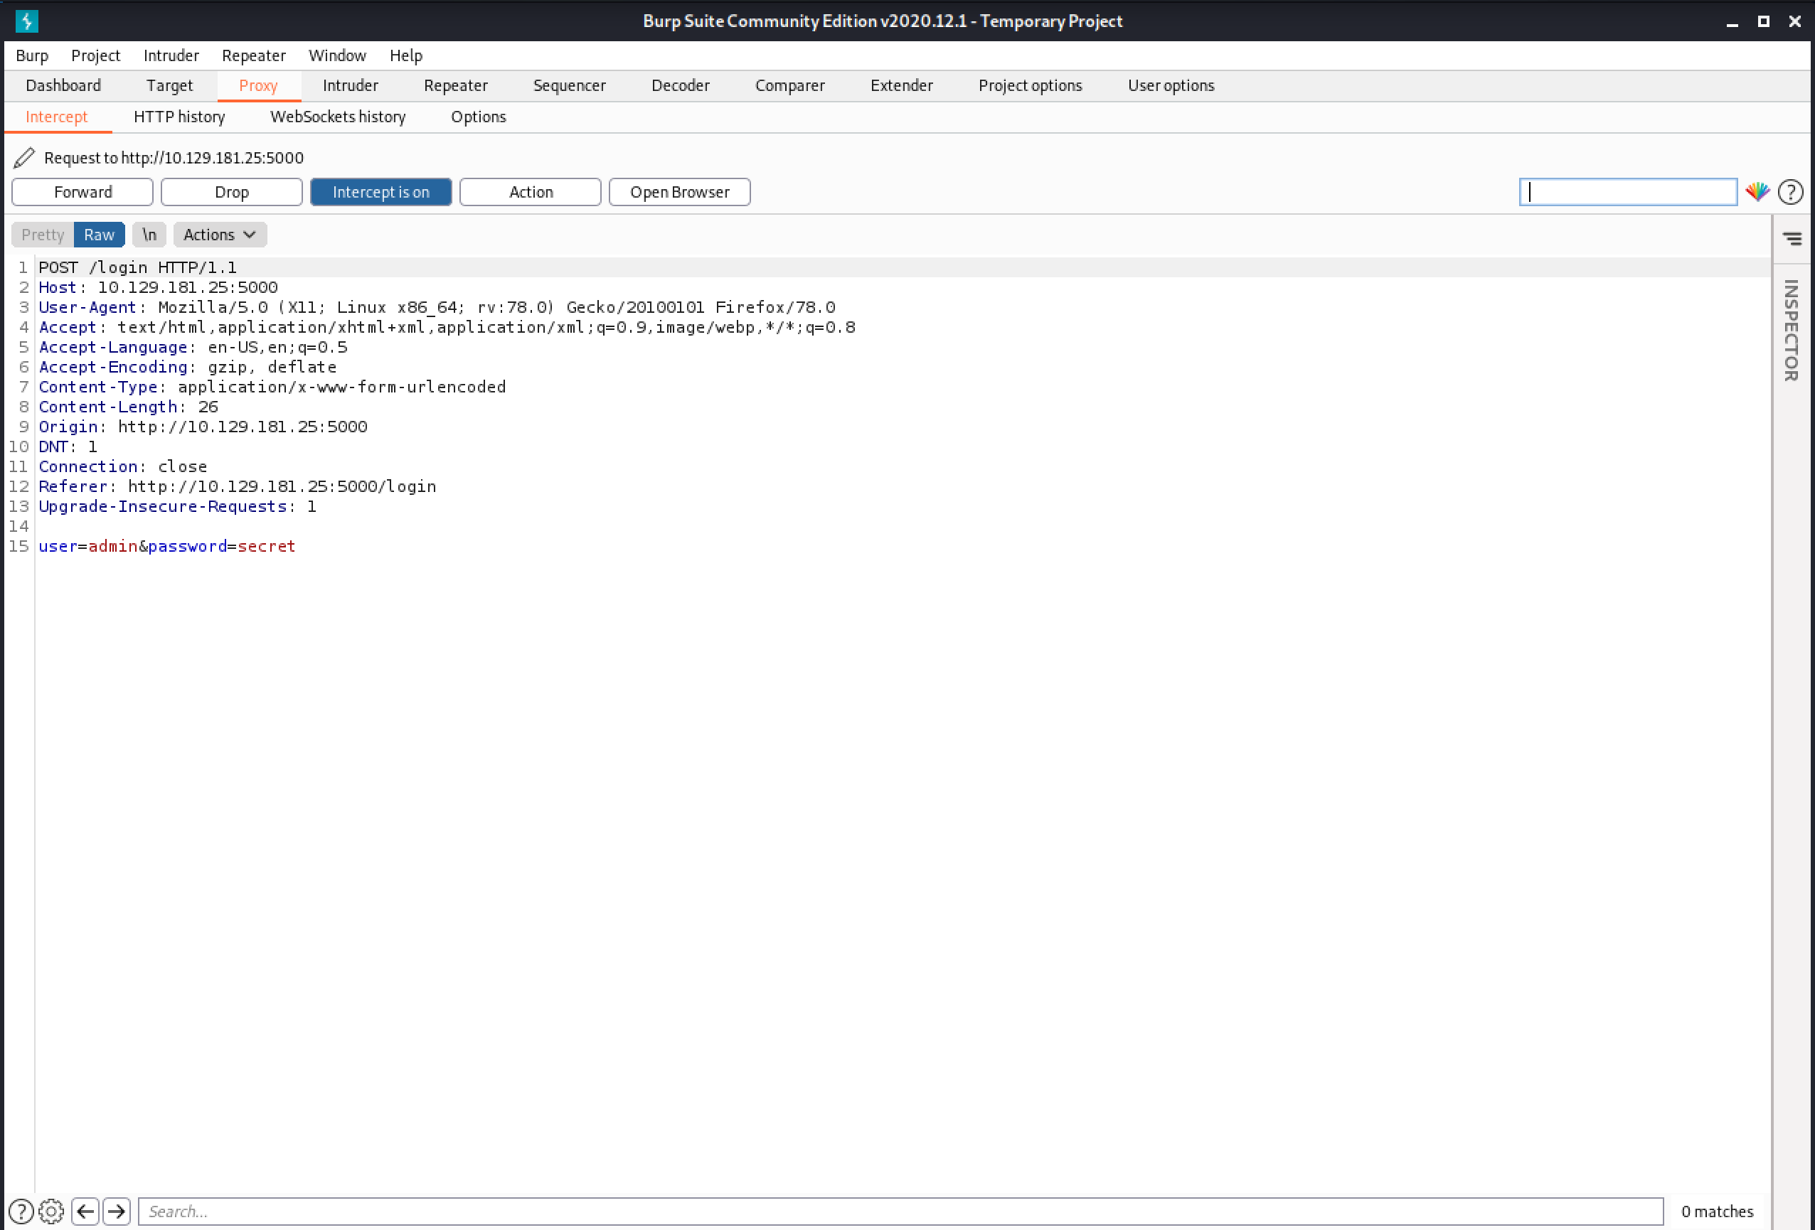Viewport: 1815px width, 1230px height.
Task: Switch to the Extender tab
Action: [901, 86]
